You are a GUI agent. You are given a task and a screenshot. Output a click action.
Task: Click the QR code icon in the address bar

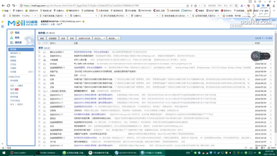[x=188, y=6]
